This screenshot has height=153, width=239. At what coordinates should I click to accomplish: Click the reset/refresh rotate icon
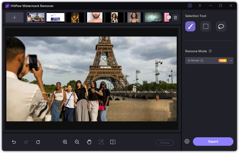click(38, 142)
